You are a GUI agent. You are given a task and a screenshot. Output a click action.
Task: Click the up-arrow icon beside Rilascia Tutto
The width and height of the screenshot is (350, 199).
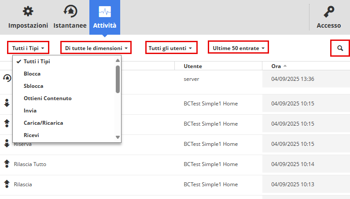tap(7, 164)
